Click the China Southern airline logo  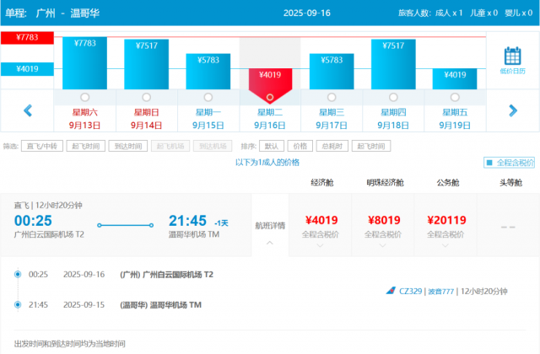tap(391, 291)
